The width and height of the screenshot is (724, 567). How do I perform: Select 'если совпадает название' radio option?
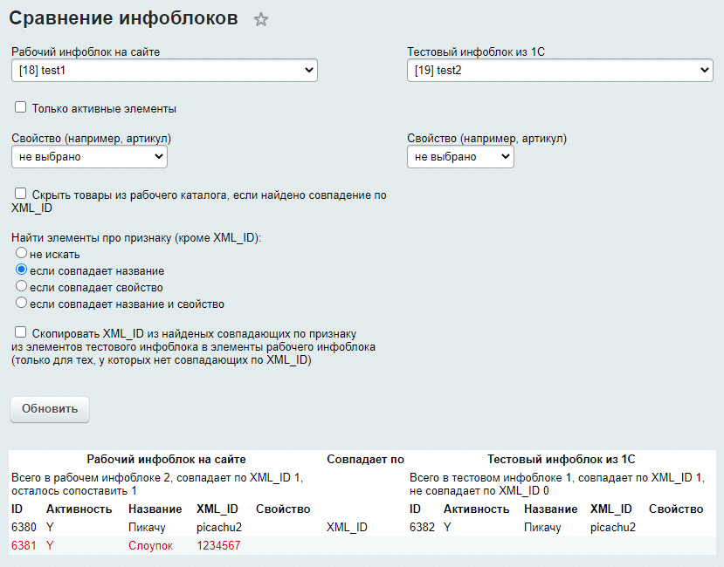[x=22, y=270]
